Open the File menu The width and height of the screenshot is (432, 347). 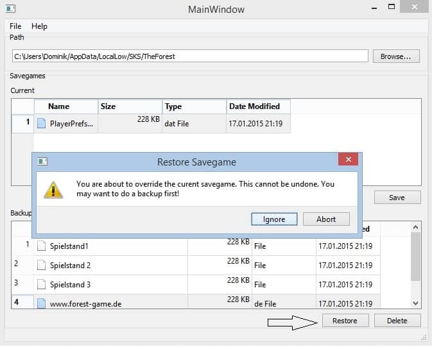tap(15, 26)
